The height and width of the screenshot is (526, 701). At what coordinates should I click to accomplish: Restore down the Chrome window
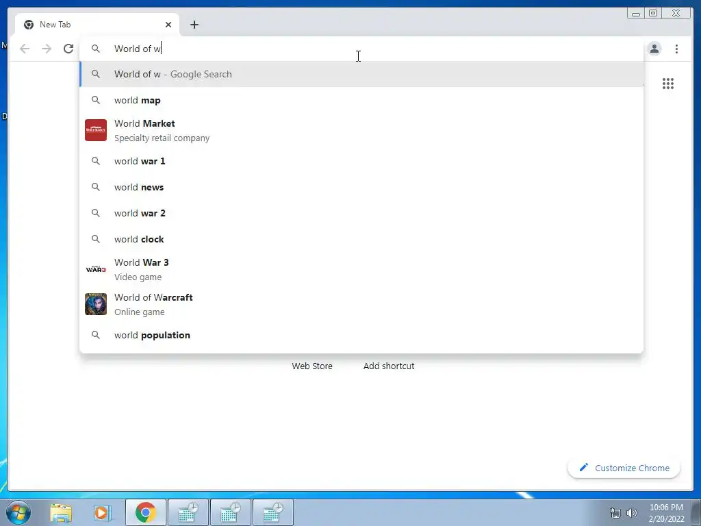[x=653, y=14]
